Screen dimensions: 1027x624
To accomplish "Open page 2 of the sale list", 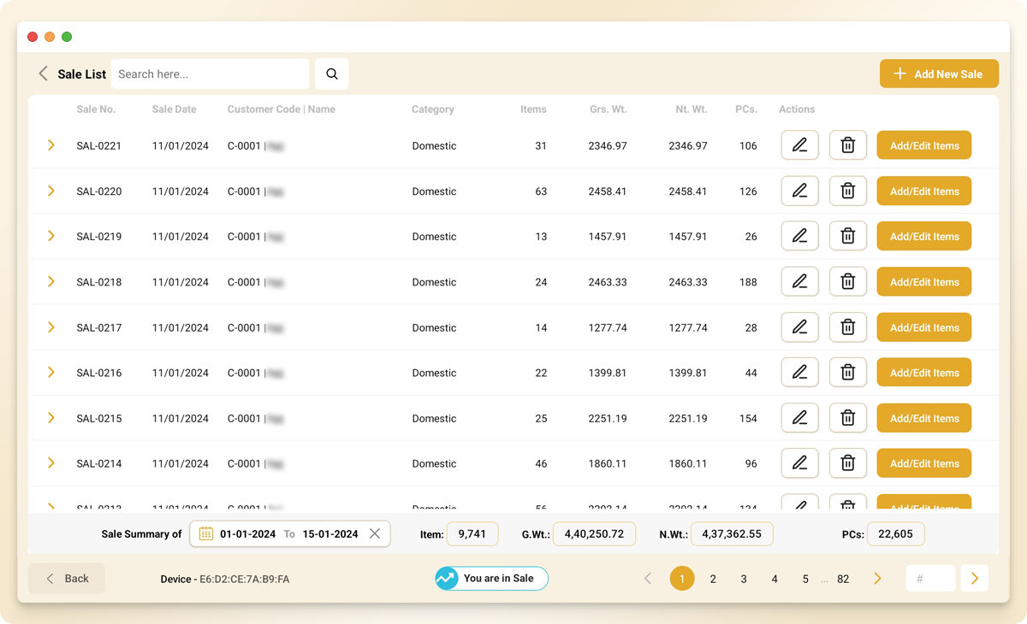I will [713, 579].
